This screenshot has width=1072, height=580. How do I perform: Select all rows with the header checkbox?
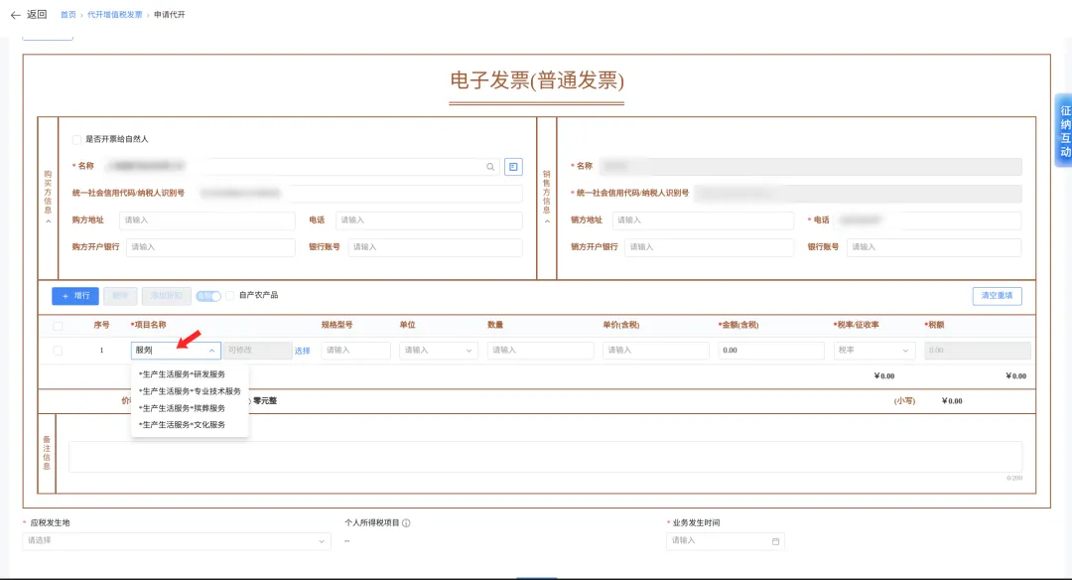point(59,326)
